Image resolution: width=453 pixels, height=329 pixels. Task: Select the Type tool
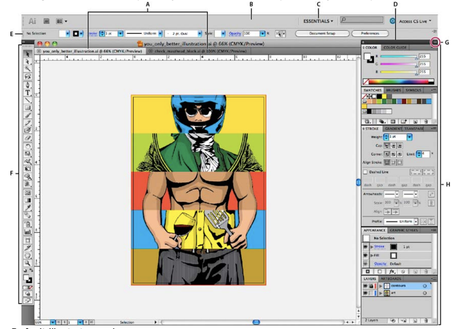tap(28, 93)
